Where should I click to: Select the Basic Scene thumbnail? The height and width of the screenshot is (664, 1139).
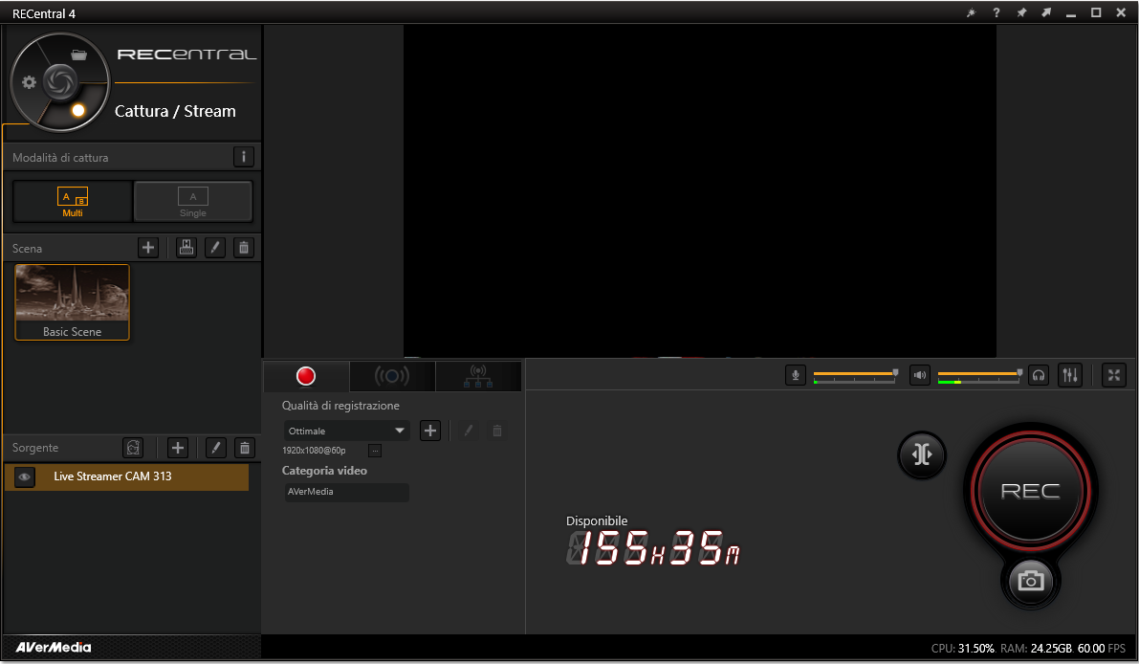pos(72,302)
